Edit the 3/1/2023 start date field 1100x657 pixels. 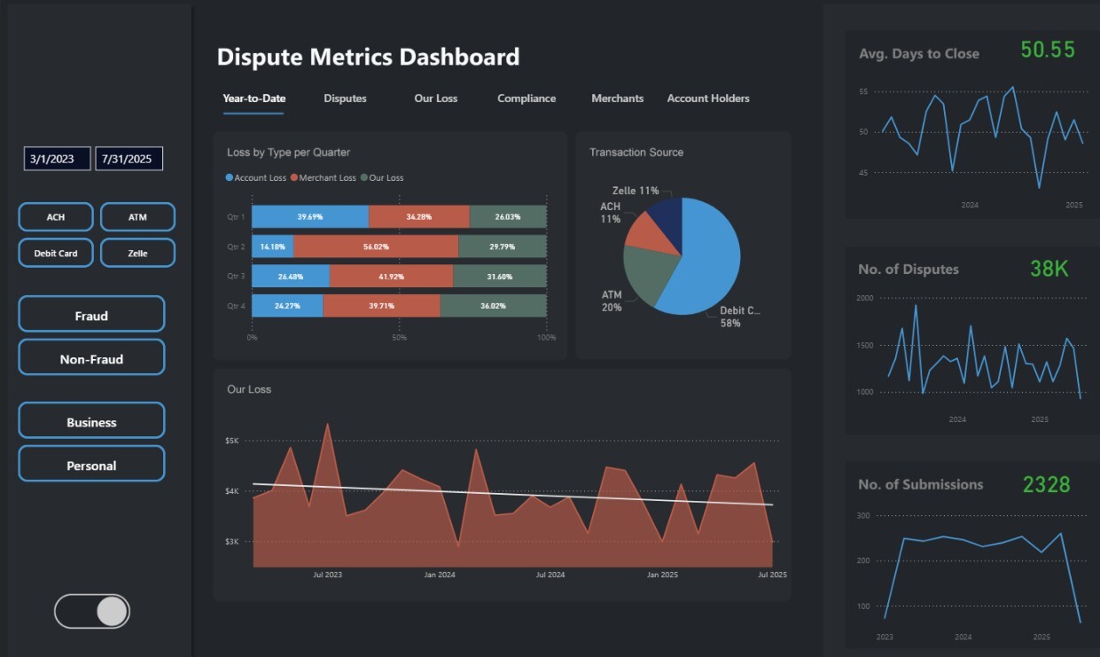click(57, 158)
